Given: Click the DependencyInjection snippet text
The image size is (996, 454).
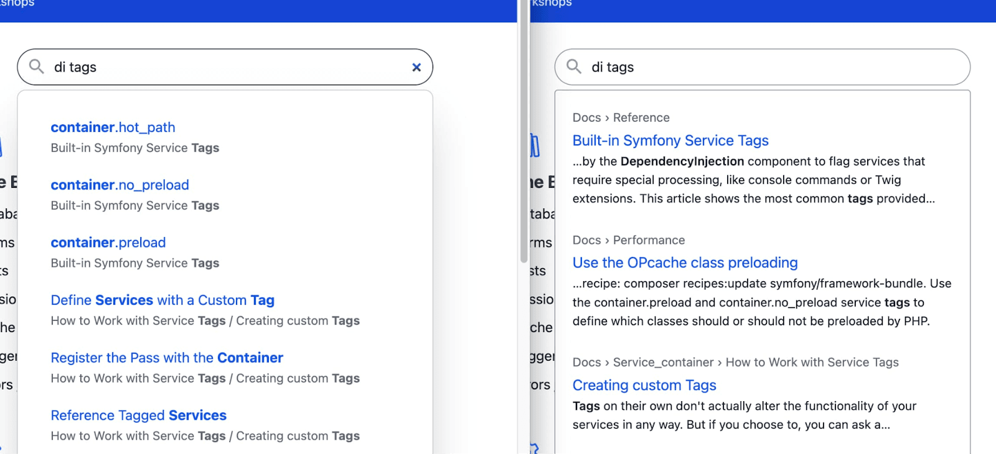Looking at the screenshot, I should (x=682, y=162).
